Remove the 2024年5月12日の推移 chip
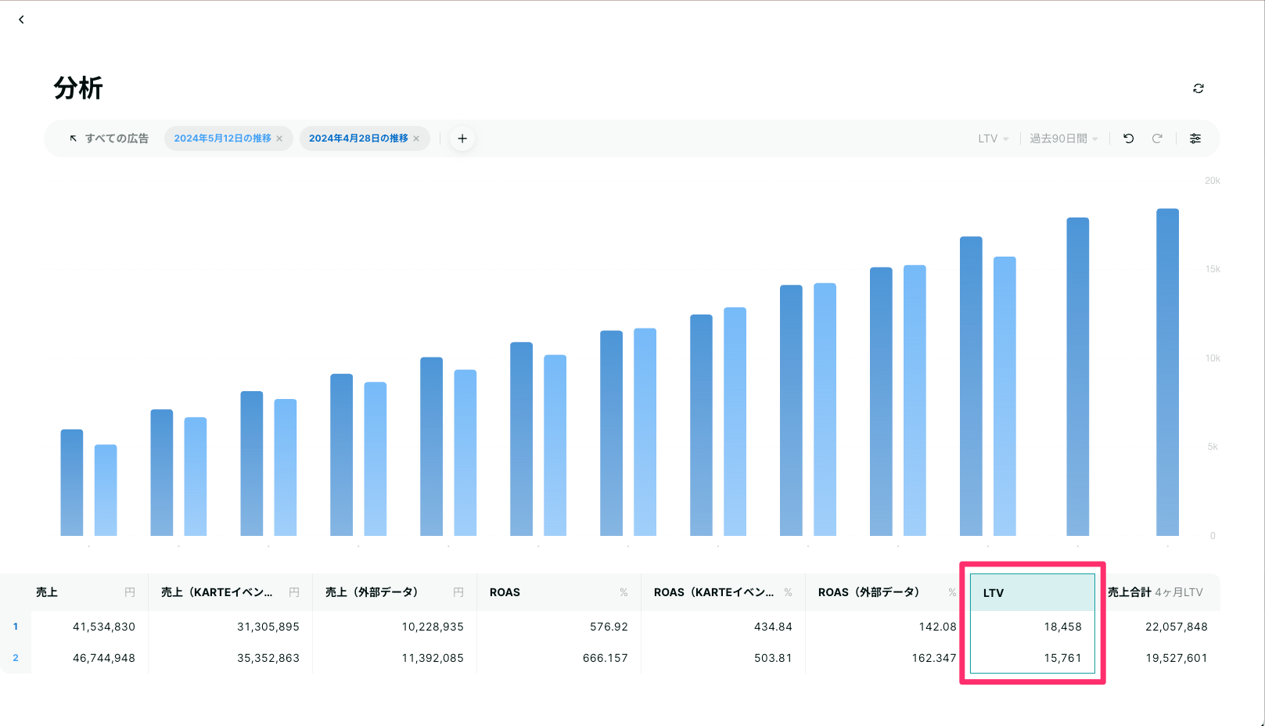The width and height of the screenshot is (1265, 726). [279, 138]
